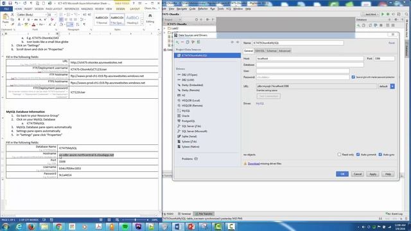Open the font size dropdown in Word
This screenshot has height=231, width=411.
[55, 15]
